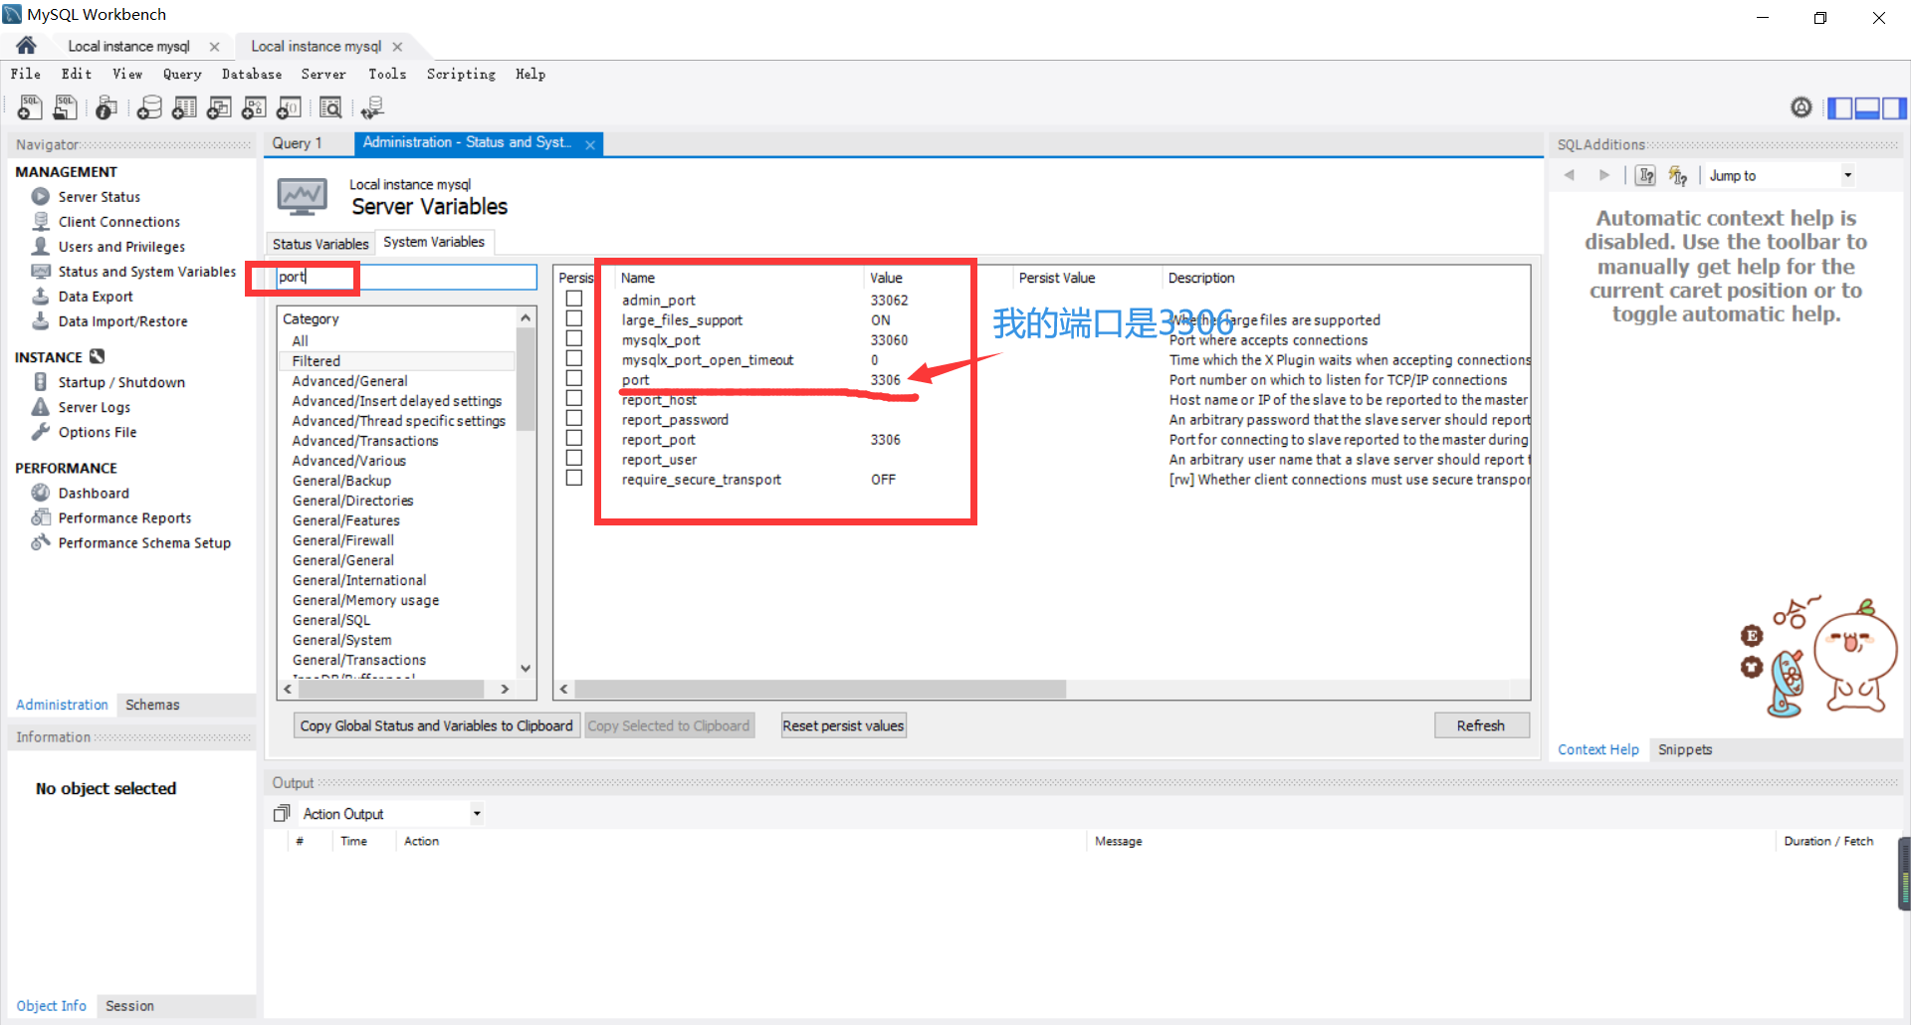Select General/Firewall category
The height and width of the screenshot is (1025, 1911).
[x=342, y=540]
